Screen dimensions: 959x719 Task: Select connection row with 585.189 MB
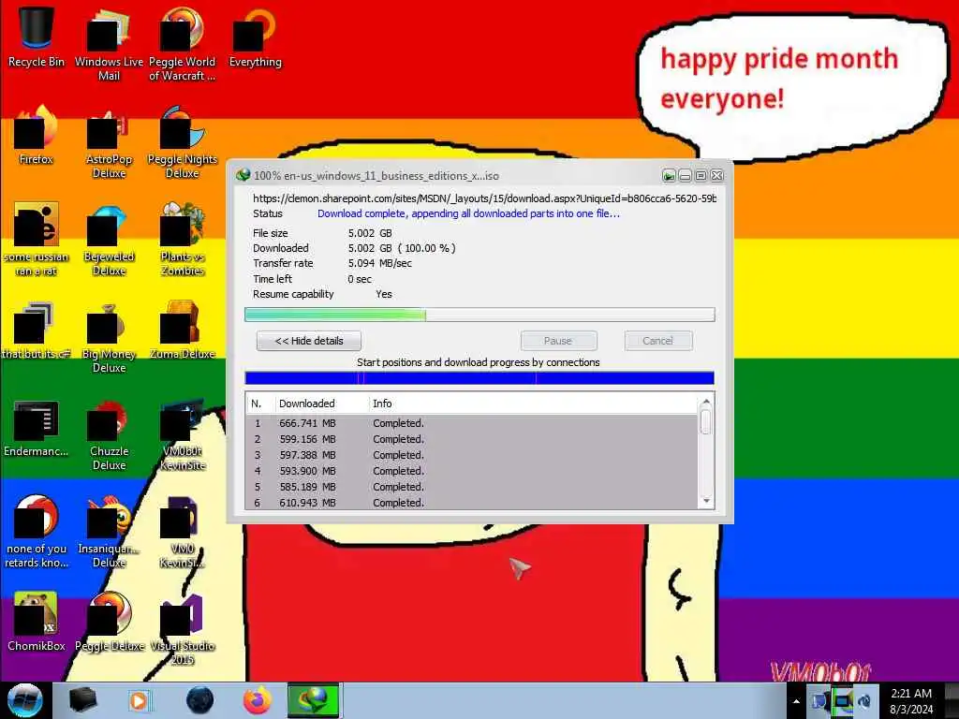[x=472, y=487]
